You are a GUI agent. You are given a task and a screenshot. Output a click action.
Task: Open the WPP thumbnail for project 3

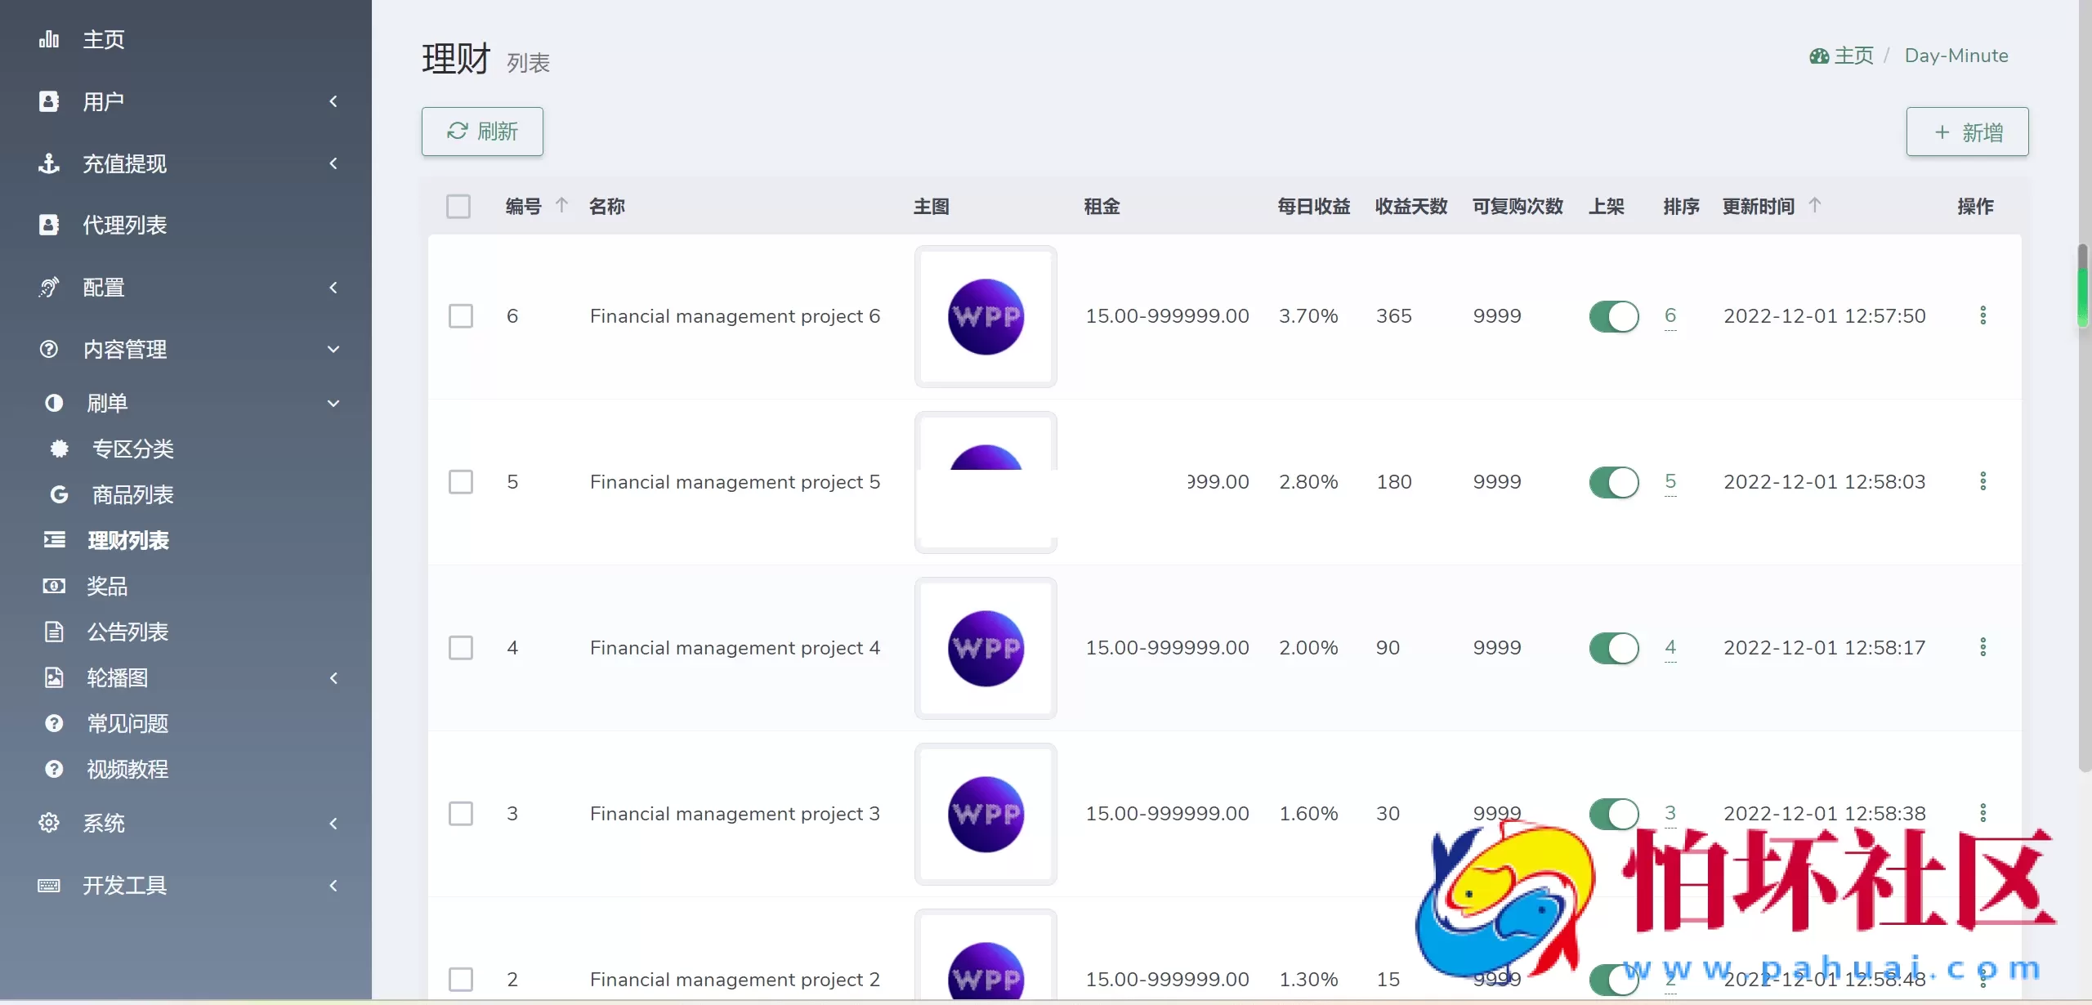click(986, 814)
